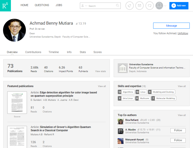Click the Add new button
Viewport: 193px width, 148px height.
179,6
